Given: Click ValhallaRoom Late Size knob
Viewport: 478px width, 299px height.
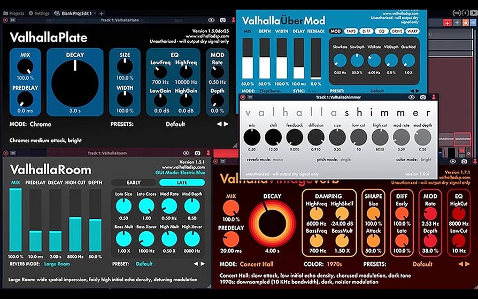Looking at the screenshot, I should (x=124, y=206).
